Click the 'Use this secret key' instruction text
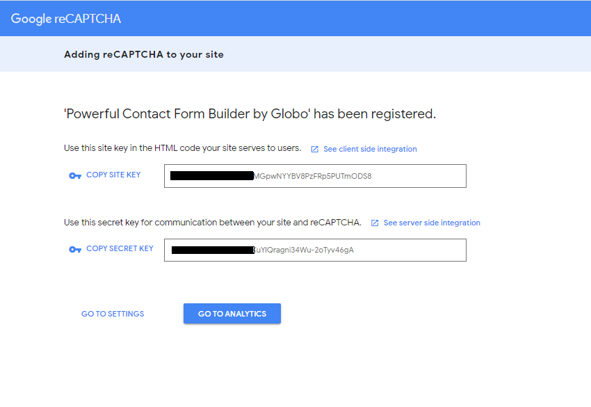The image size is (591, 407). 212,223
